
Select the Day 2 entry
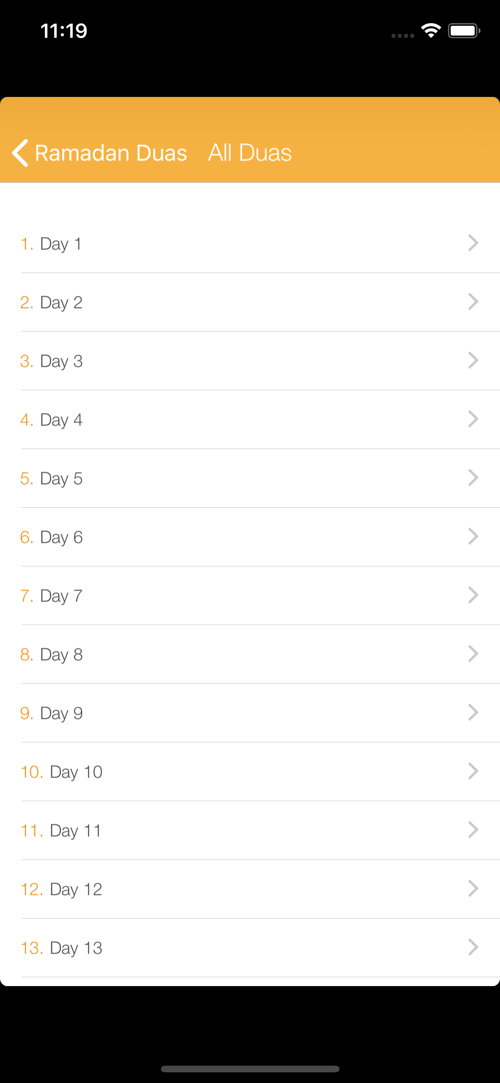coord(61,302)
